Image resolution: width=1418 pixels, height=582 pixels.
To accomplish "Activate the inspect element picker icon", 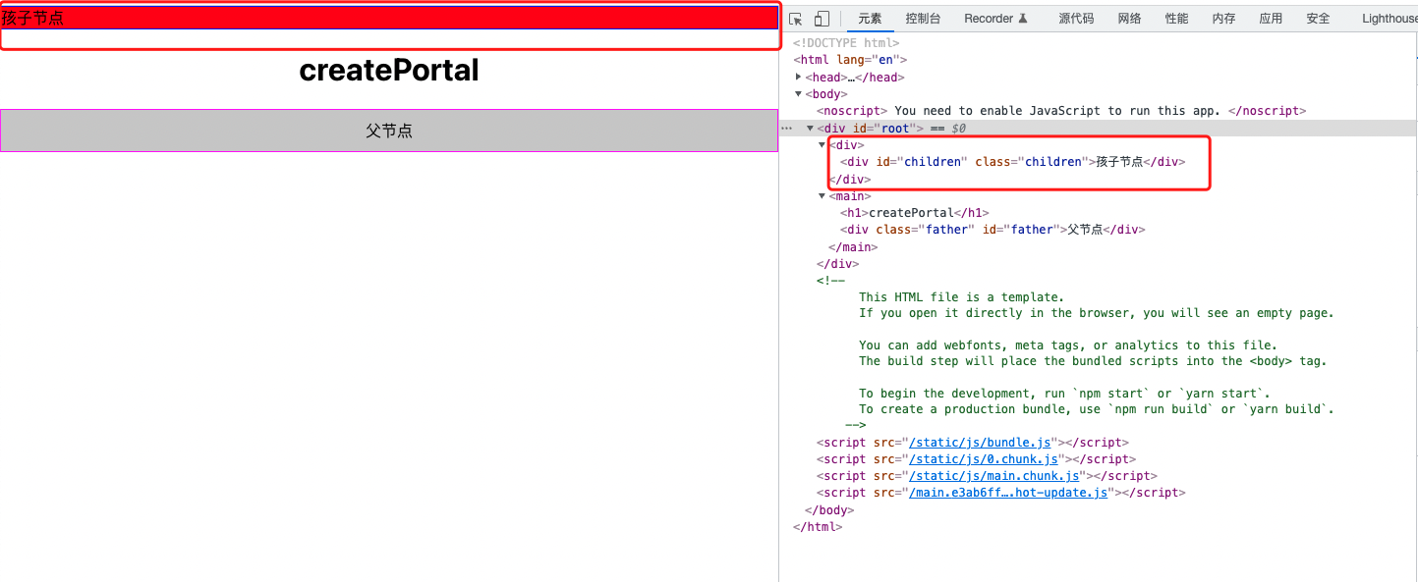I will [x=796, y=19].
